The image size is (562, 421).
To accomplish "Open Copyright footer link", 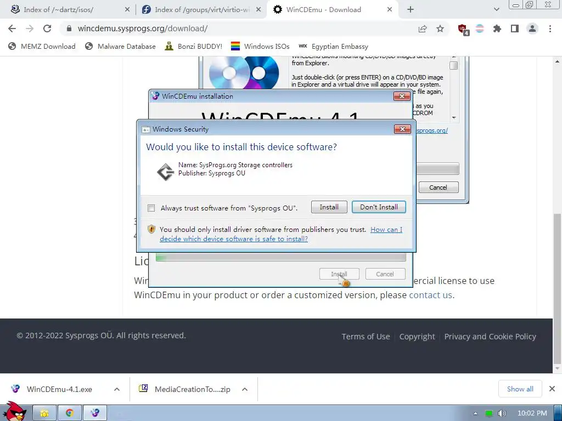I will tap(417, 337).
